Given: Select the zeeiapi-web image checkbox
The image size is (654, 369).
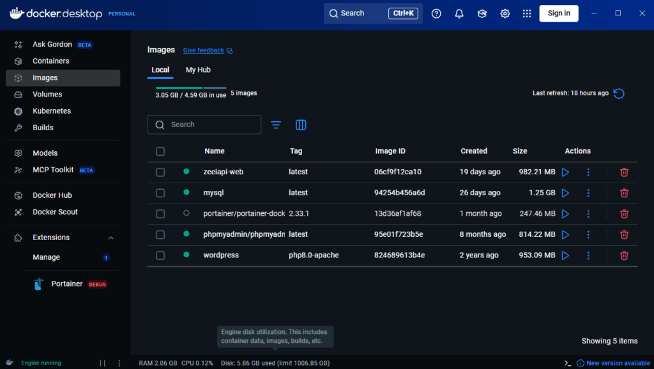Looking at the screenshot, I should pyautogui.click(x=160, y=172).
